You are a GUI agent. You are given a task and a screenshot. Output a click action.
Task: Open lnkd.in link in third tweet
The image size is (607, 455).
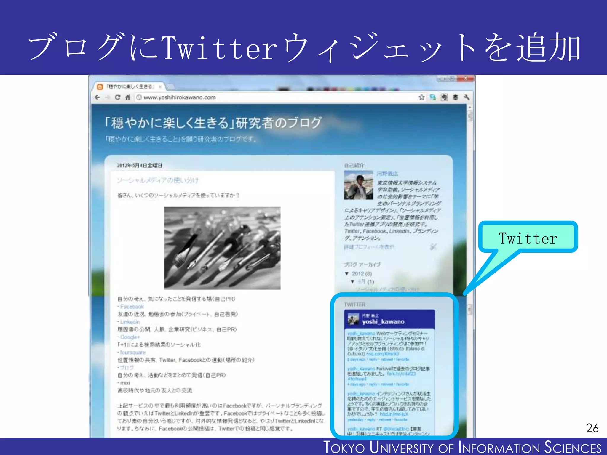point(394,414)
